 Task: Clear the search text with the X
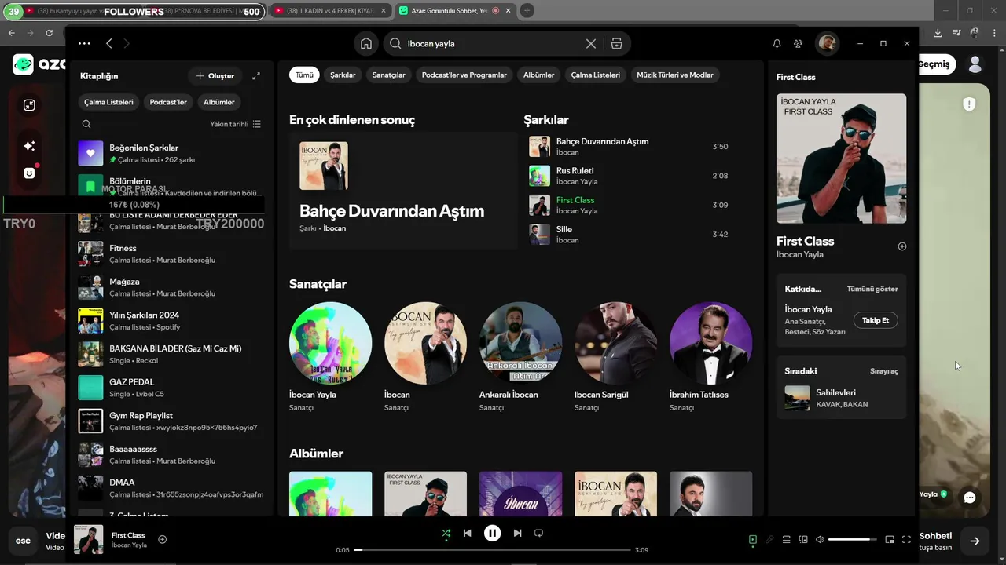click(x=591, y=44)
